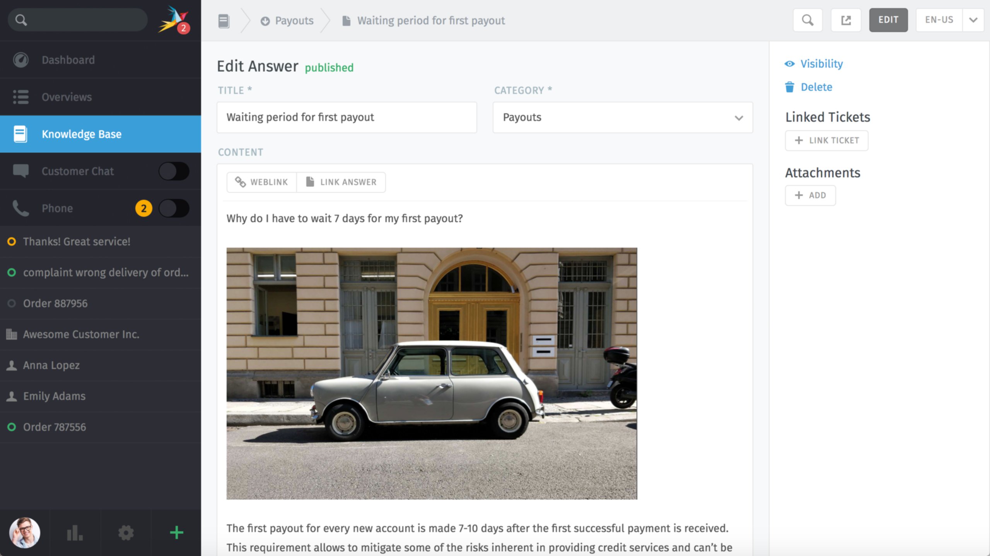Open the EN-US language dropdown arrow
The height and width of the screenshot is (556, 990).
coord(973,20)
